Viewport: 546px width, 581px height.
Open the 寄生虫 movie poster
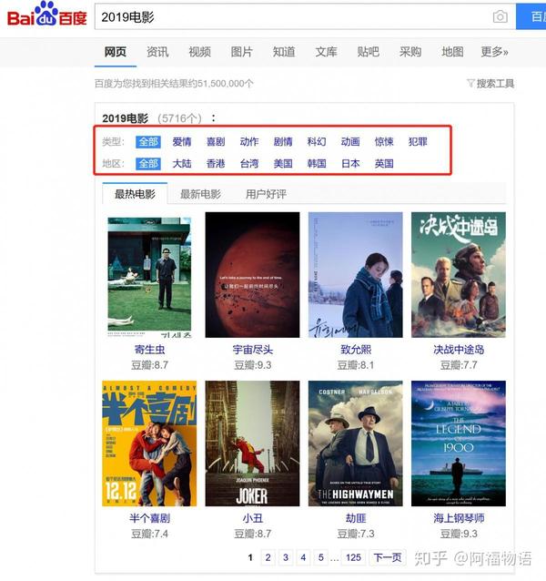click(x=149, y=275)
